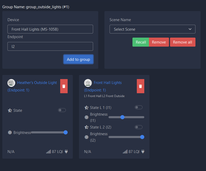Image resolution: width=206 pixels, height=171 pixels.
Task: Click the power plug icon on Heather's card
Action: (66, 151)
